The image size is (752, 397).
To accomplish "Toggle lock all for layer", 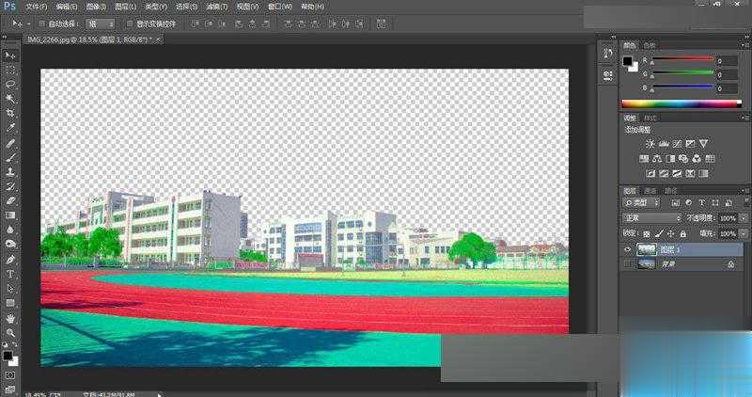I will point(683,234).
